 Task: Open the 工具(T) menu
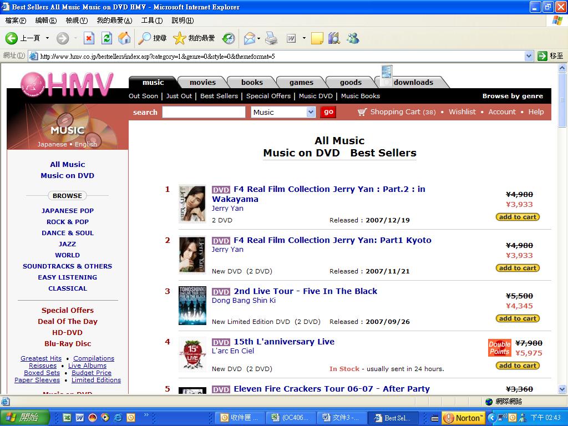coord(152,21)
